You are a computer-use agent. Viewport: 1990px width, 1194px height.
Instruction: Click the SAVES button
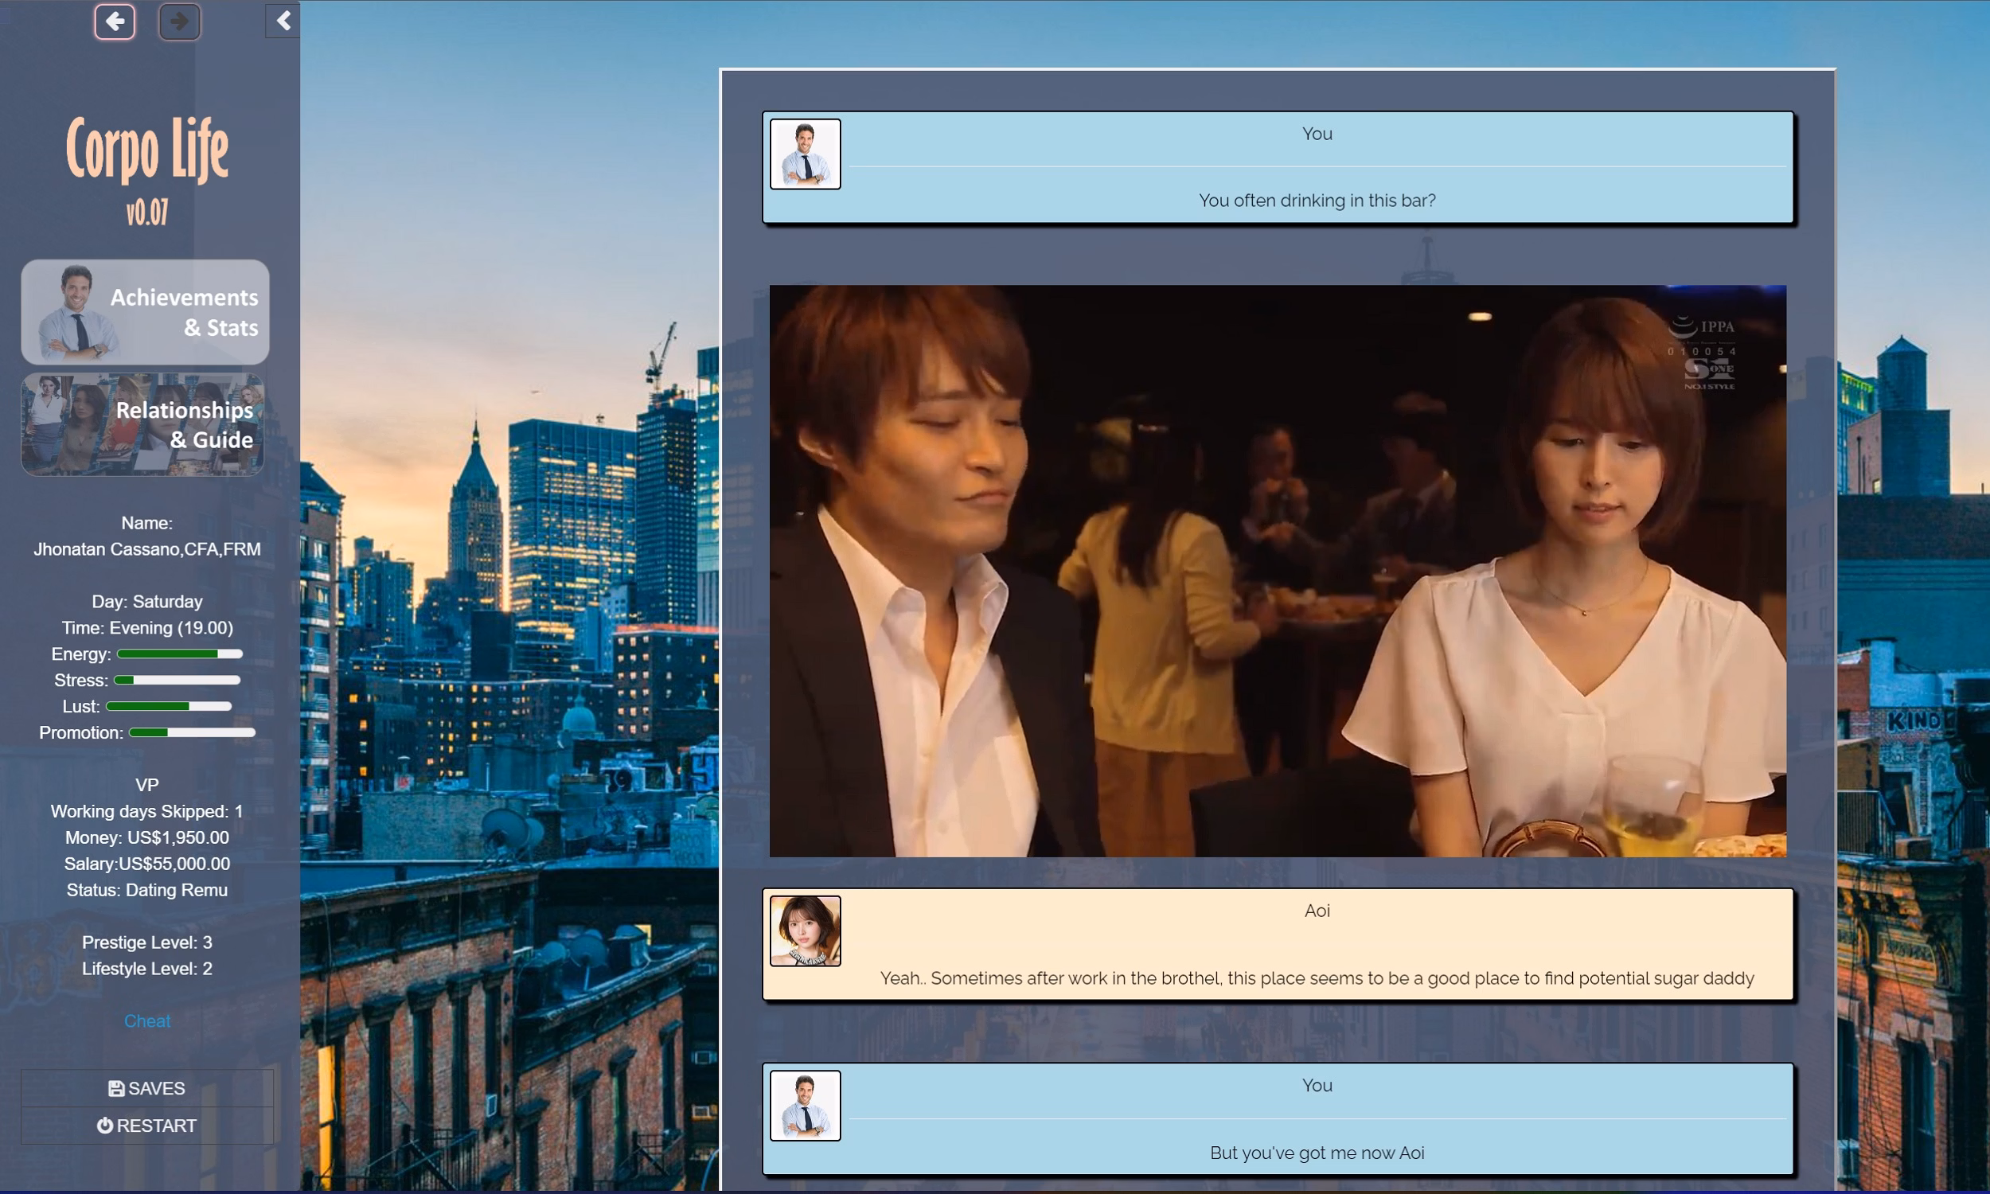tap(147, 1088)
